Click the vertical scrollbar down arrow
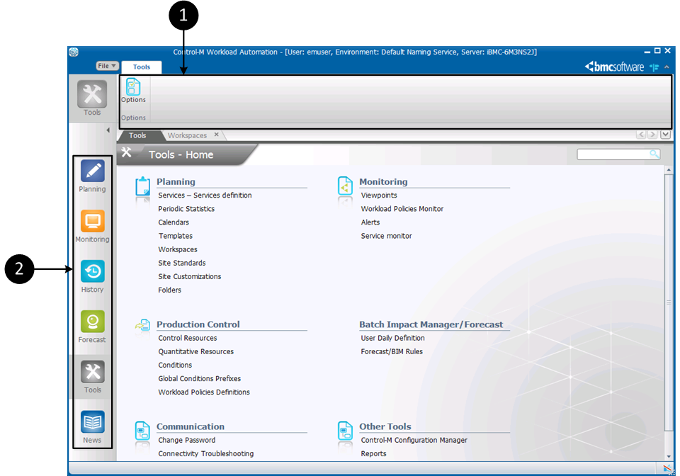680x476 pixels. pyautogui.click(x=668, y=456)
